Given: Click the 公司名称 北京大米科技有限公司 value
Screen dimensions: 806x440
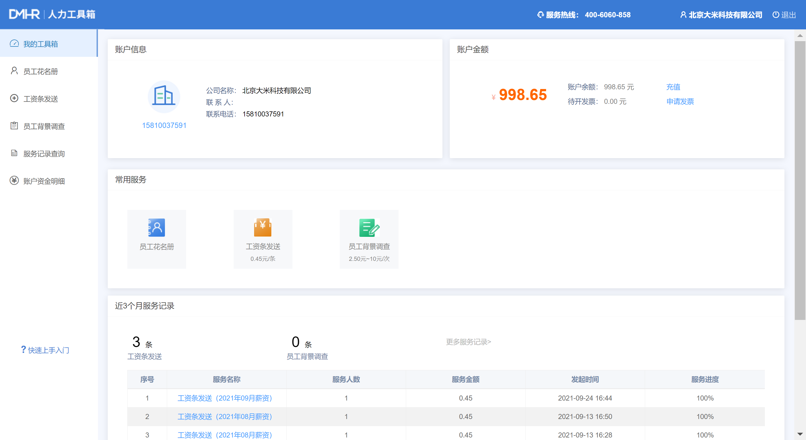Looking at the screenshot, I should pos(277,90).
